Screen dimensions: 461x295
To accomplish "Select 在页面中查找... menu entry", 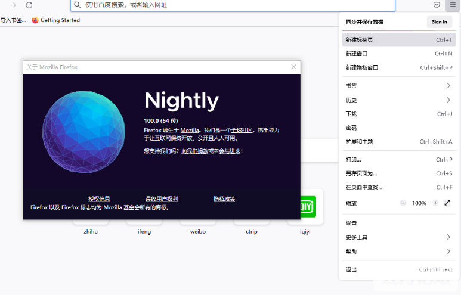I will 399,187.
